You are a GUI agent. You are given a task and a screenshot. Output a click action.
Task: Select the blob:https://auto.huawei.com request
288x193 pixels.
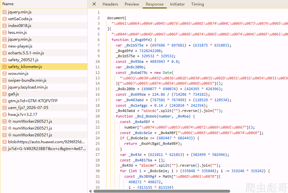click(44, 142)
